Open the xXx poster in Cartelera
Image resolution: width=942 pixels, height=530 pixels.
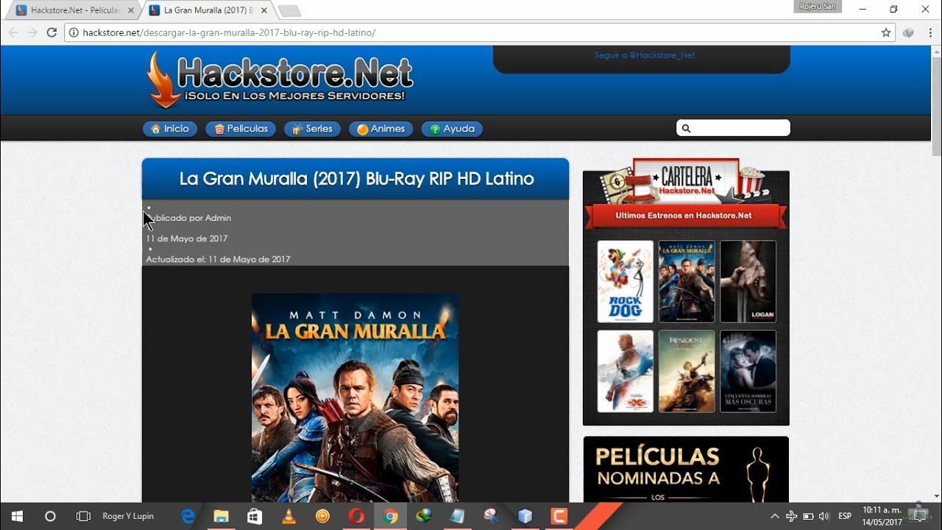click(625, 371)
